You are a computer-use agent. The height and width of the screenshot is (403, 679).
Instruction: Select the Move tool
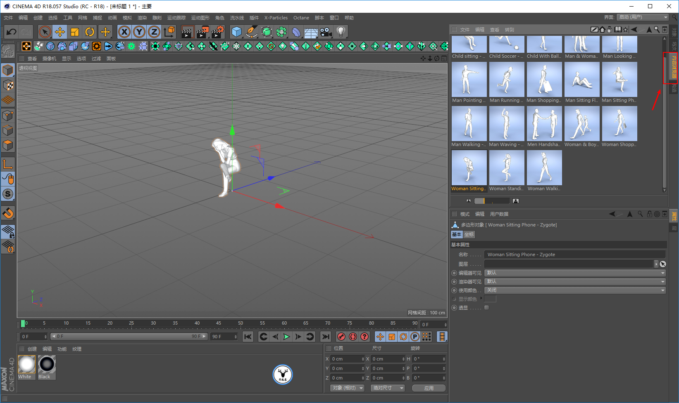point(60,32)
